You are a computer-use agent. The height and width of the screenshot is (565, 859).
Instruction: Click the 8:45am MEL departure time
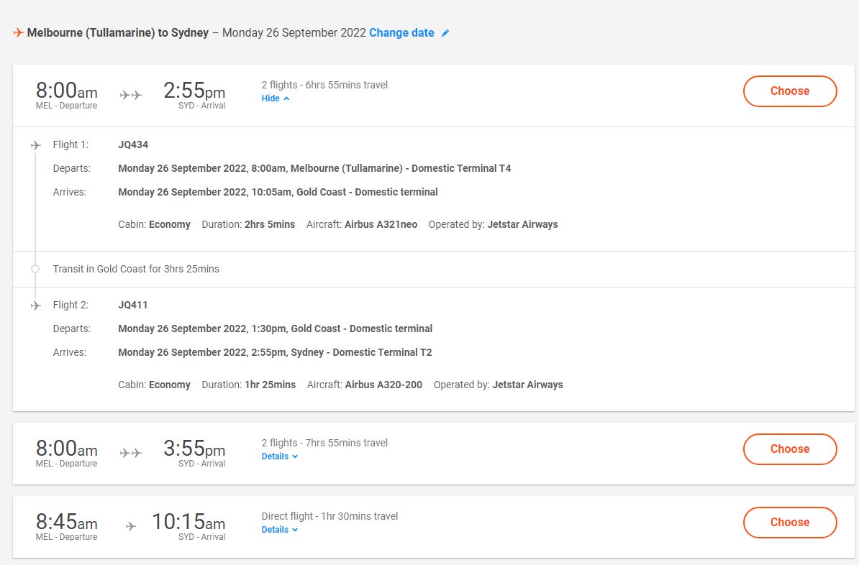pyautogui.click(x=66, y=522)
